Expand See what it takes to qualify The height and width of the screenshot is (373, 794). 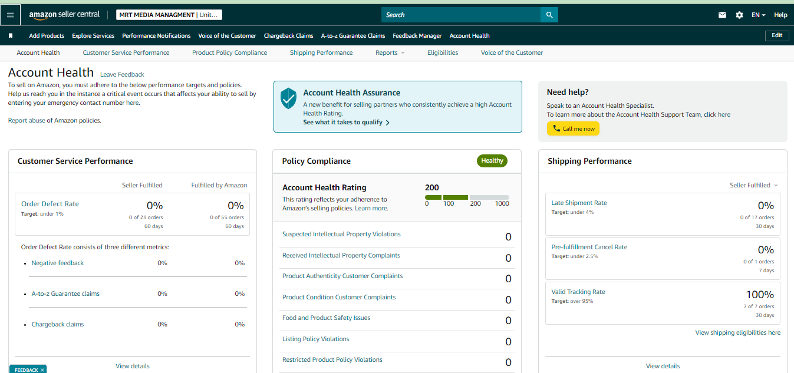346,123
